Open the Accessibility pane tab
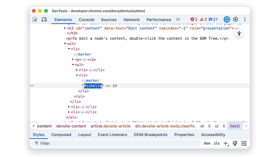 [x=213, y=135]
